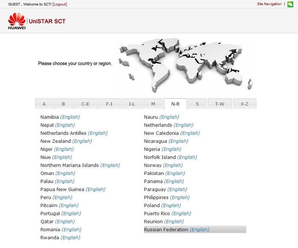
Task: Select Netherlands (English) in right column
Action: click(x=169, y=125)
